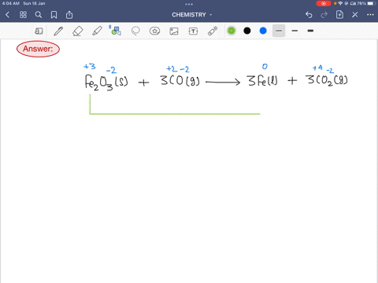
Task: Select the Laser pointer tool
Action: [213, 31]
